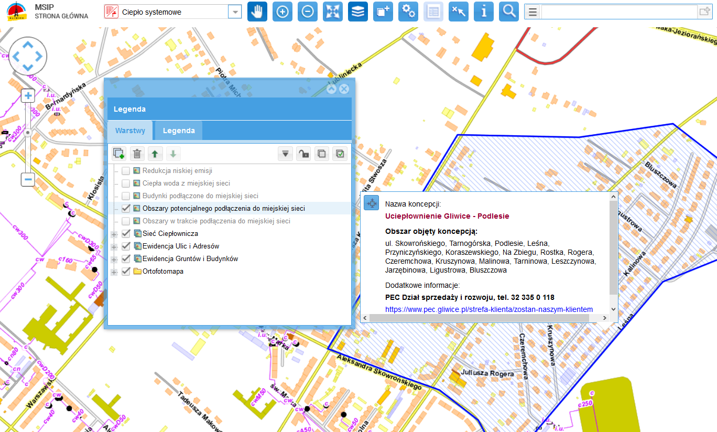Check Redukcja niskiej emisji layer

tap(126, 171)
